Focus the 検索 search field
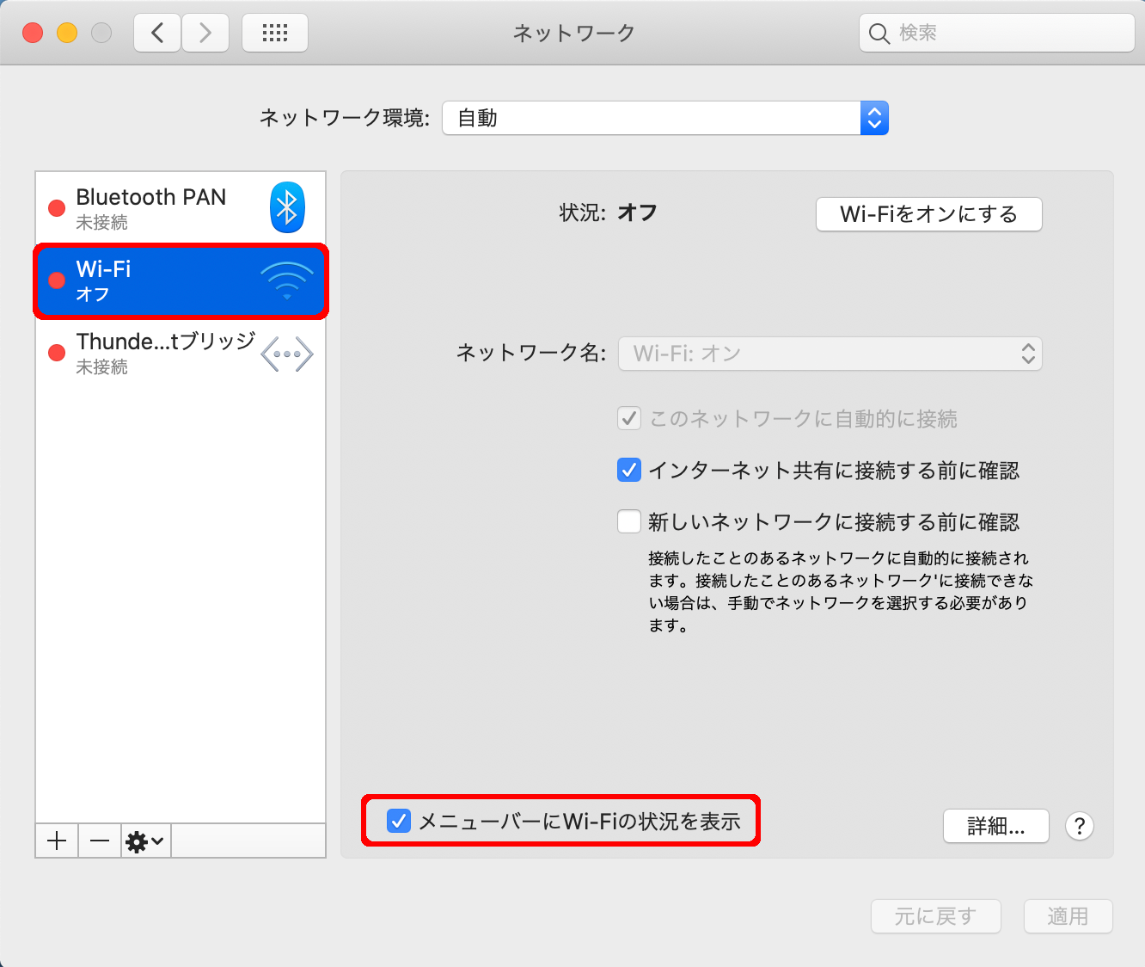 [x=997, y=34]
